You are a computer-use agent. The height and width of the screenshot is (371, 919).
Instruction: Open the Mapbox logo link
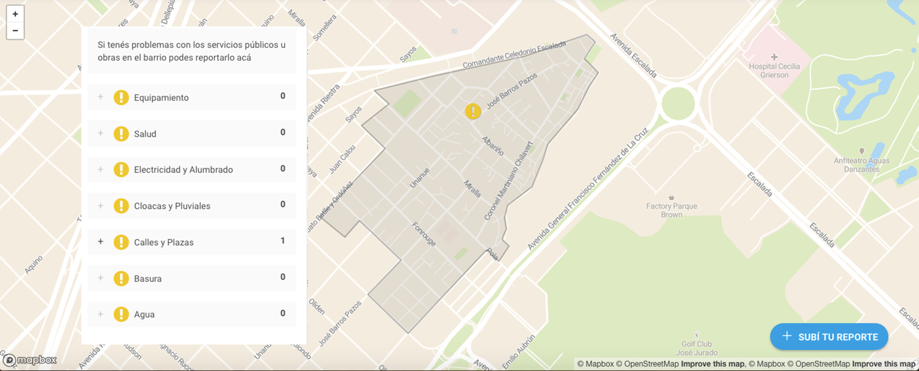30,360
